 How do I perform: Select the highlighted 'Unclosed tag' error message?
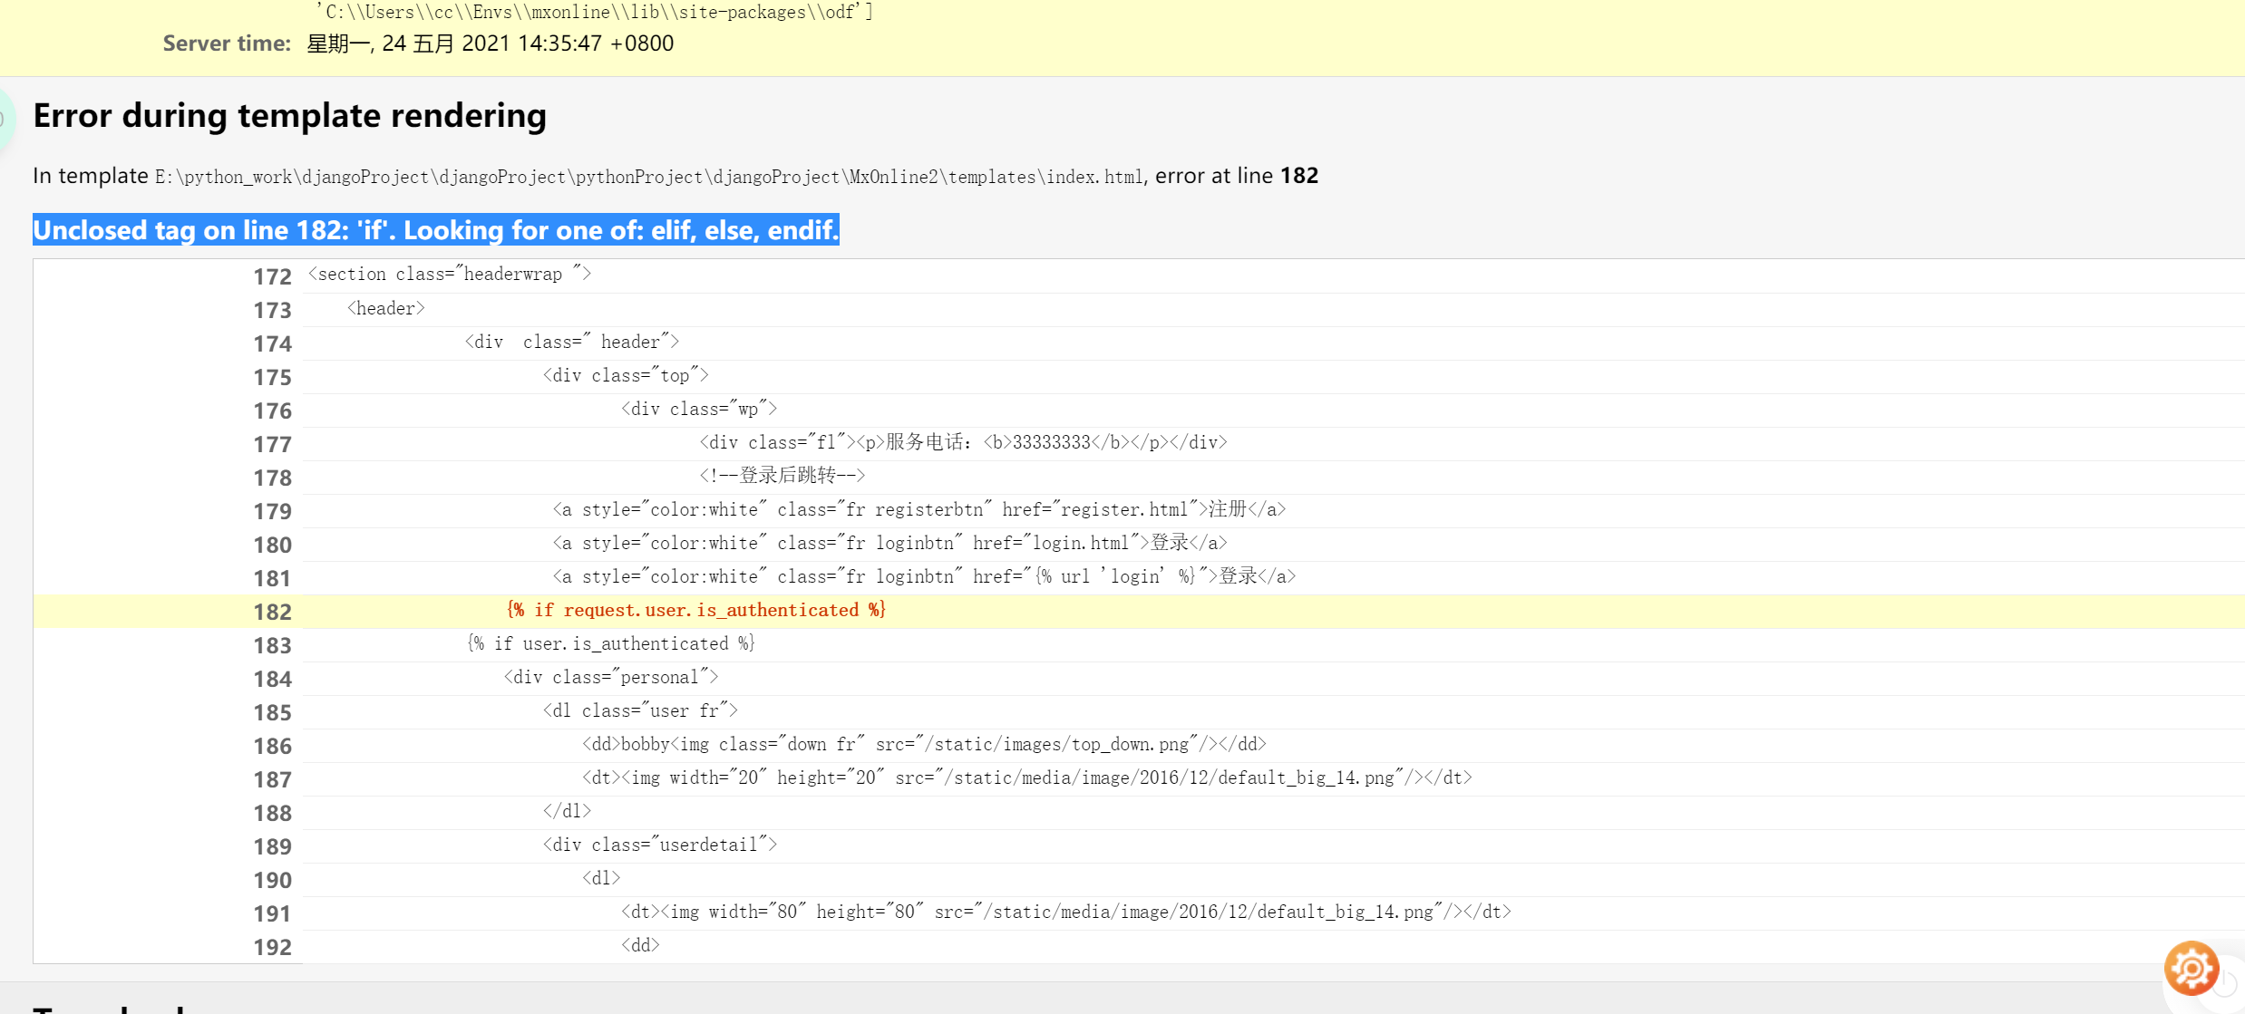point(435,231)
